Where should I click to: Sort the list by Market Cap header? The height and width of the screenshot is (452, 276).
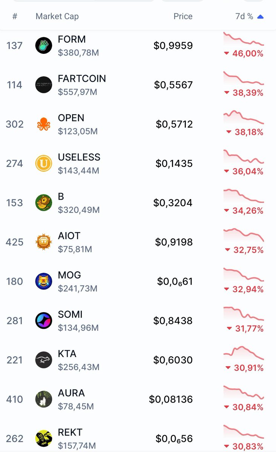pos(57,17)
